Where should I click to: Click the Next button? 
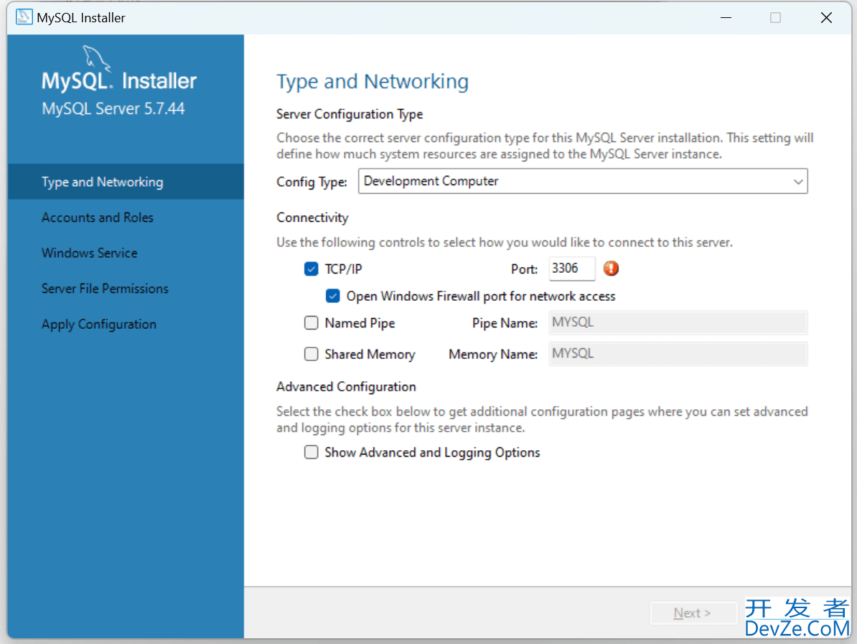click(693, 613)
